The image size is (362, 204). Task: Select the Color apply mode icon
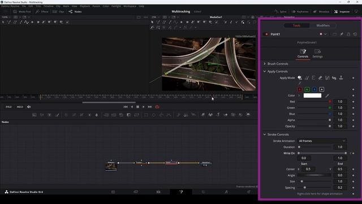click(300, 78)
